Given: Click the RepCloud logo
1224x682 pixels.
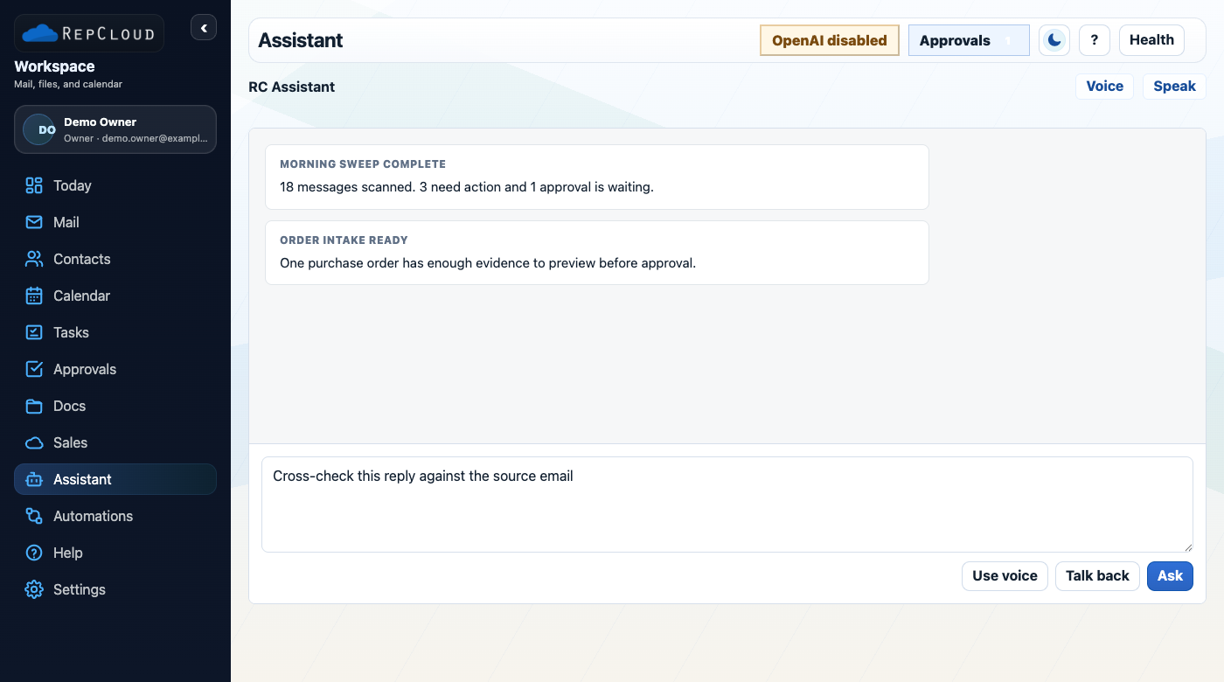Looking at the screenshot, I should click(x=89, y=33).
